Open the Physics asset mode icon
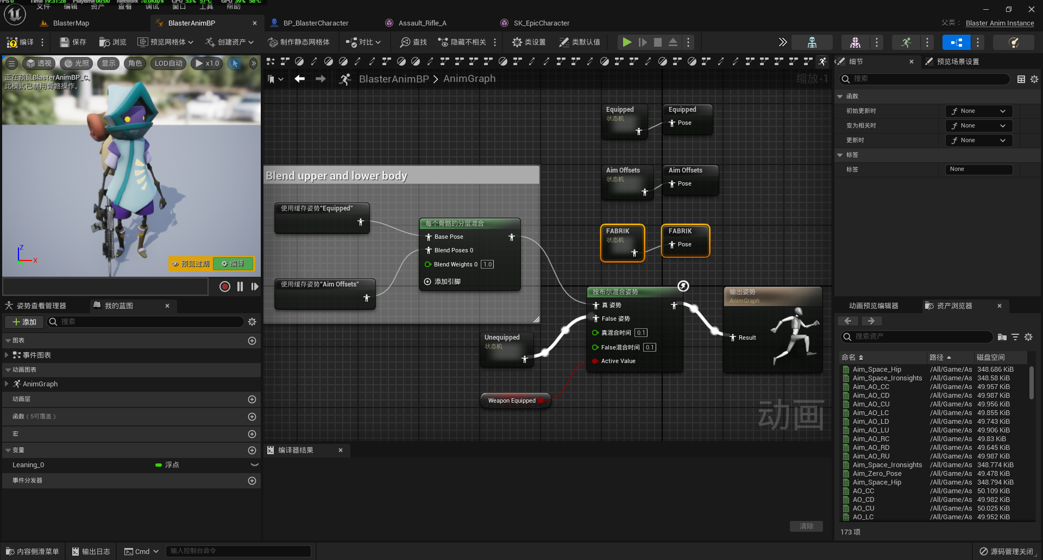Image resolution: width=1043 pixels, height=560 pixels. pyautogui.click(x=1013, y=42)
